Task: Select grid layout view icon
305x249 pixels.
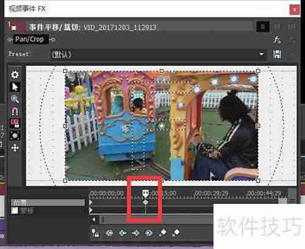Action: coord(292,27)
